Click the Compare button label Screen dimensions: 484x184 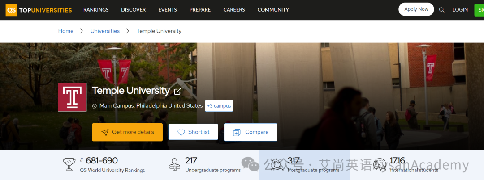[257, 132]
